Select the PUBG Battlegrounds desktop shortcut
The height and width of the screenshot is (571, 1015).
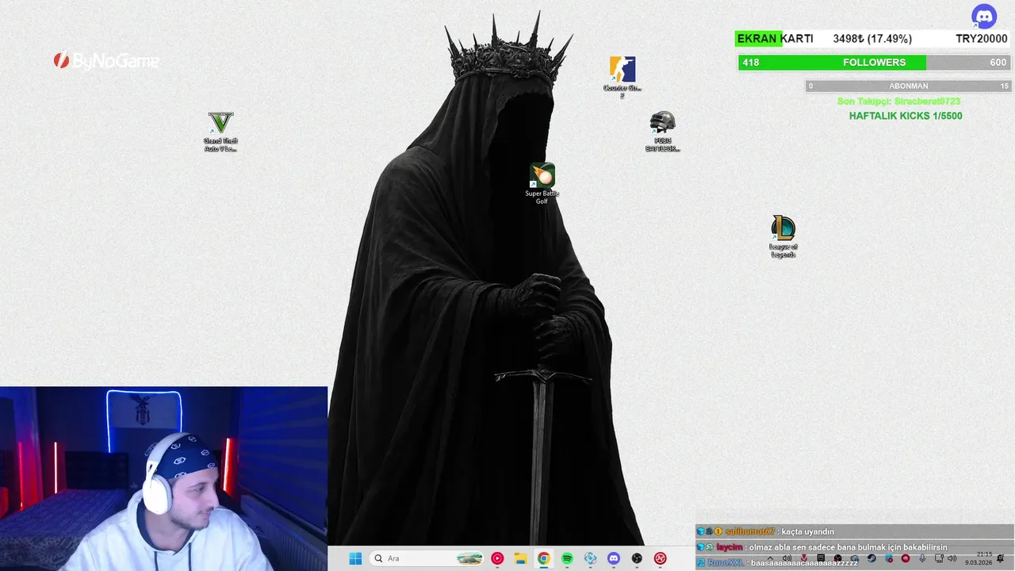coord(662,132)
